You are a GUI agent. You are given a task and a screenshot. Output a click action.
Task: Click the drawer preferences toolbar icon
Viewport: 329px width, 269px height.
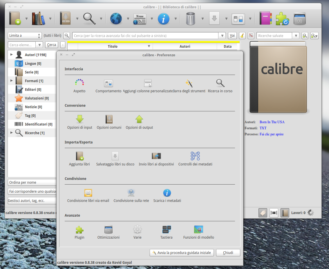[x=300, y=19]
